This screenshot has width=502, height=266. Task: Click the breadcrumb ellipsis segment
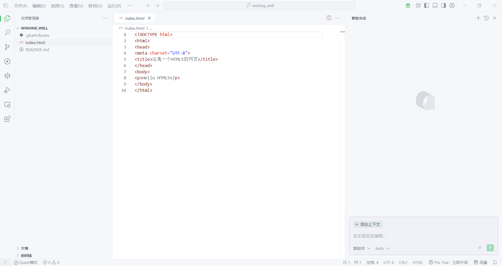151,28
